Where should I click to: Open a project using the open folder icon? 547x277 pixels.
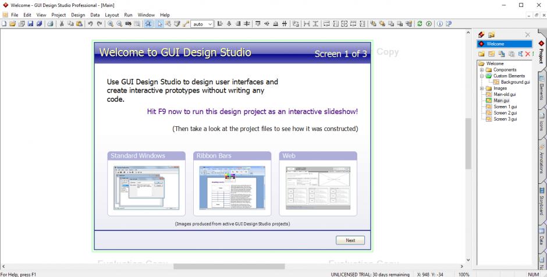(x=13, y=24)
